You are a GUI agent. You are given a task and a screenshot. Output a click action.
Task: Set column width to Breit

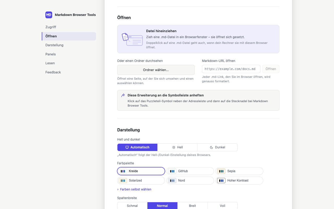pyautogui.click(x=193, y=206)
